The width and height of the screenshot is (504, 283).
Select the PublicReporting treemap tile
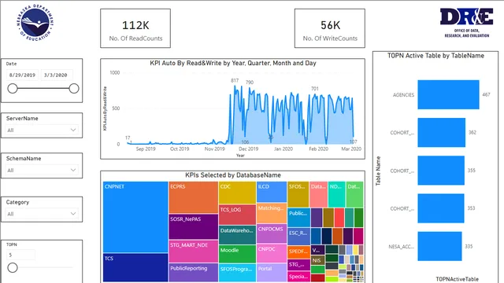point(194,273)
